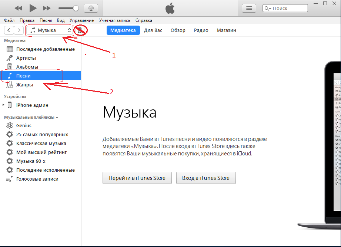Expand the iPhone админ device triangle
The height and width of the screenshot is (247, 341).
(x=3, y=105)
